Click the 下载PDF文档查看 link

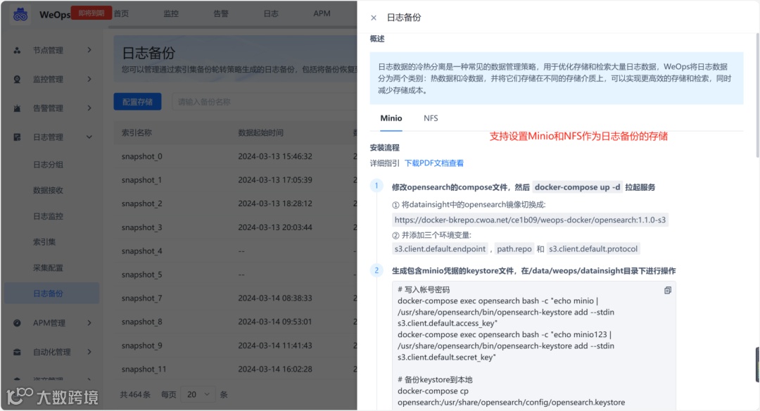(434, 163)
